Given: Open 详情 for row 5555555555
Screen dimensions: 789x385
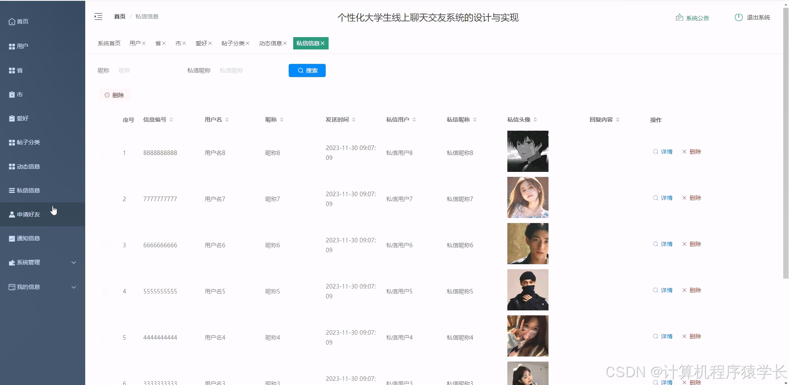Looking at the screenshot, I should (x=663, y=290).
